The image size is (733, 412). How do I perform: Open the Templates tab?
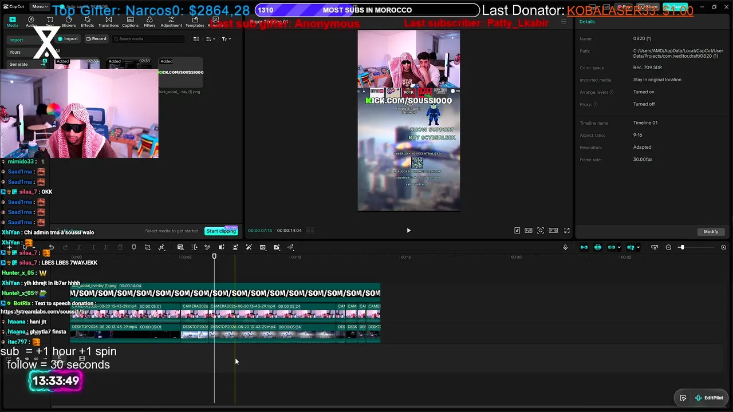coord(195,22)
